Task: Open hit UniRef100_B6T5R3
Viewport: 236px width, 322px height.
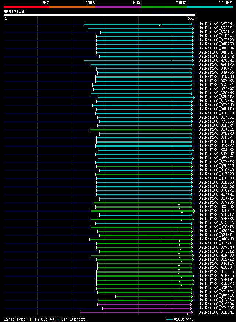Action: pyautogui.click(x=216, y=40)
